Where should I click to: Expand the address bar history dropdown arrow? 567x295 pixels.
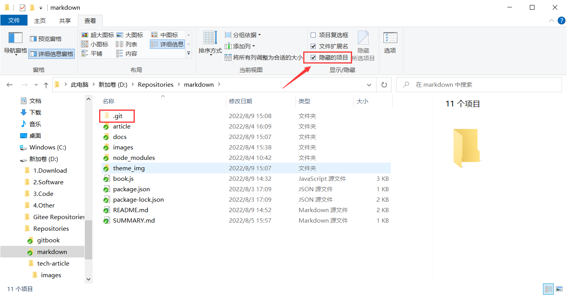point(369,85)
